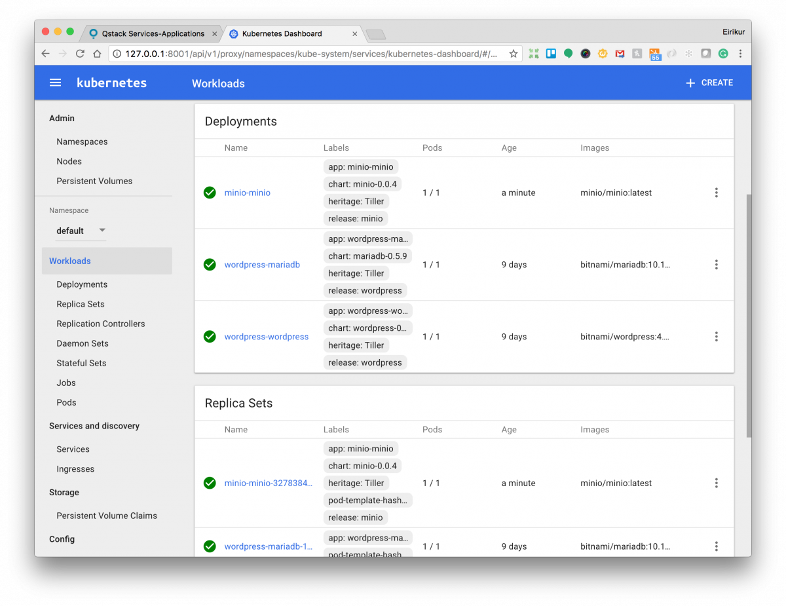Click the kubernetes logo text
Image resolution: width=786 pixels, height=606 pixels.
coord(112,83)
